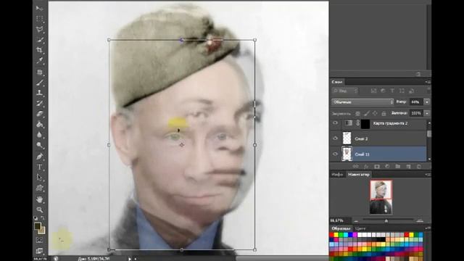Screen dimensions: 464x261
Task: Toggle lock image pixels
Action: [366, 113]
